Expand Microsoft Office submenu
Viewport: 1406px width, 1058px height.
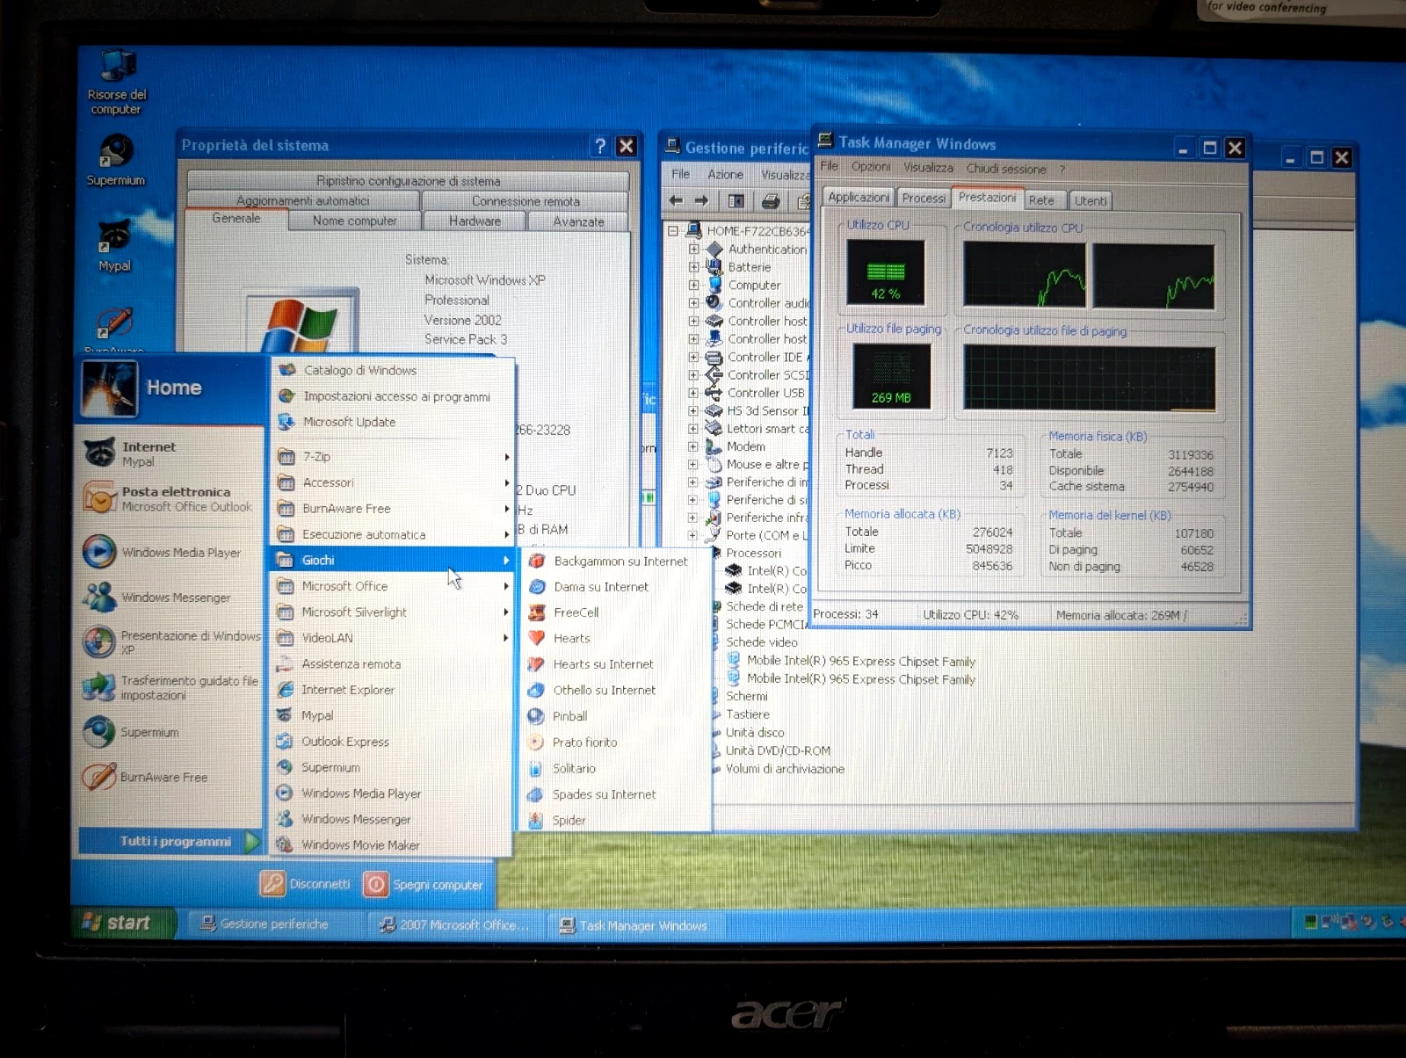[392, 586]
